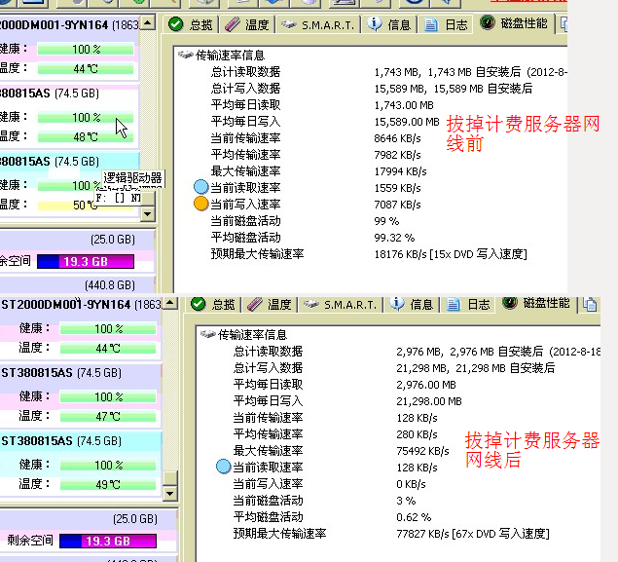This screenshot has height=562, width=618.
Task: Click the 日志 document icon in the lower window
Action: (x=453, y=304)
